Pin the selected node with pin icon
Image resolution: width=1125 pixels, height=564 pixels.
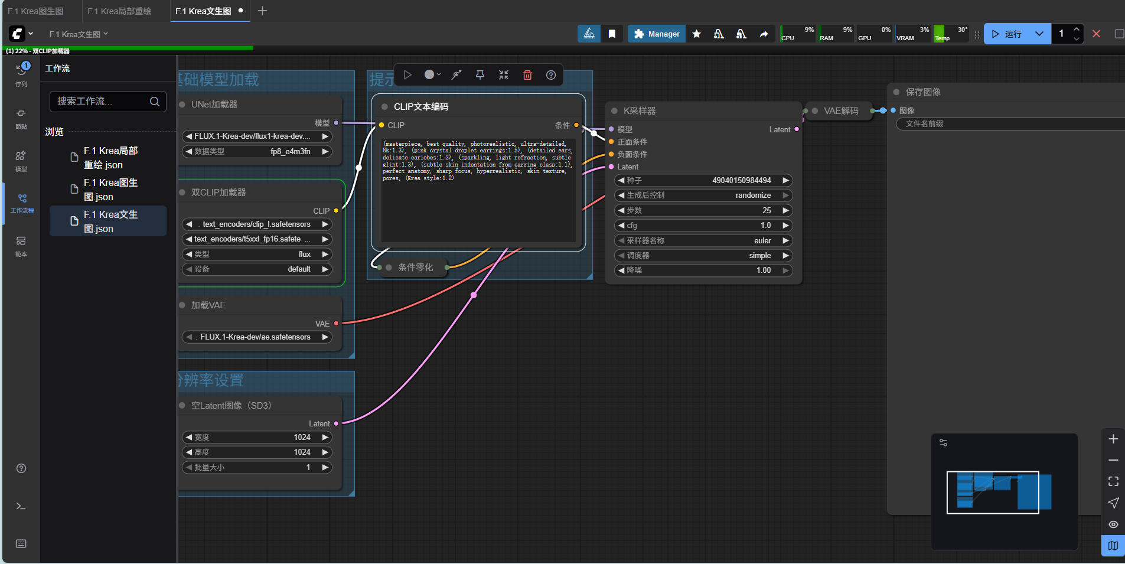[x=480, y=75]
